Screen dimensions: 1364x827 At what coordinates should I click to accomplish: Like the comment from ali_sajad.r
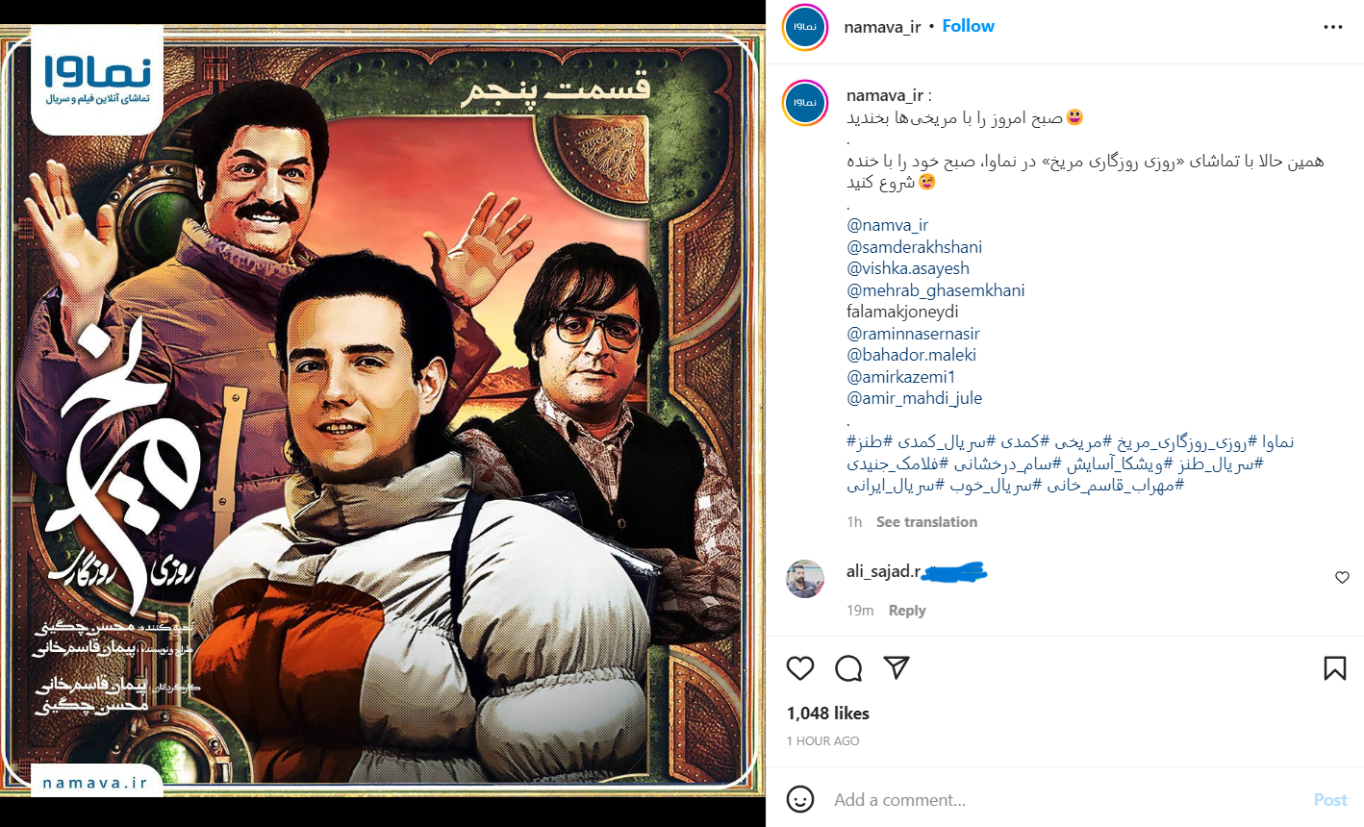pos(1342,577)
